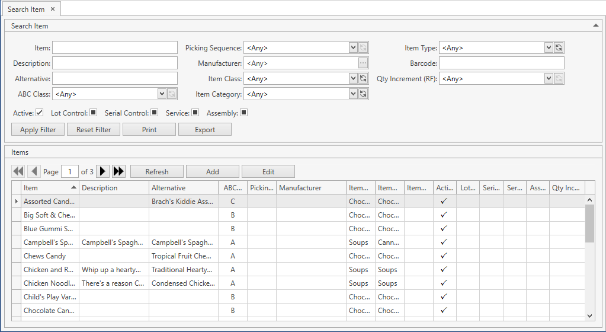
Task: Click the Export button
Action: pos(205,130)
